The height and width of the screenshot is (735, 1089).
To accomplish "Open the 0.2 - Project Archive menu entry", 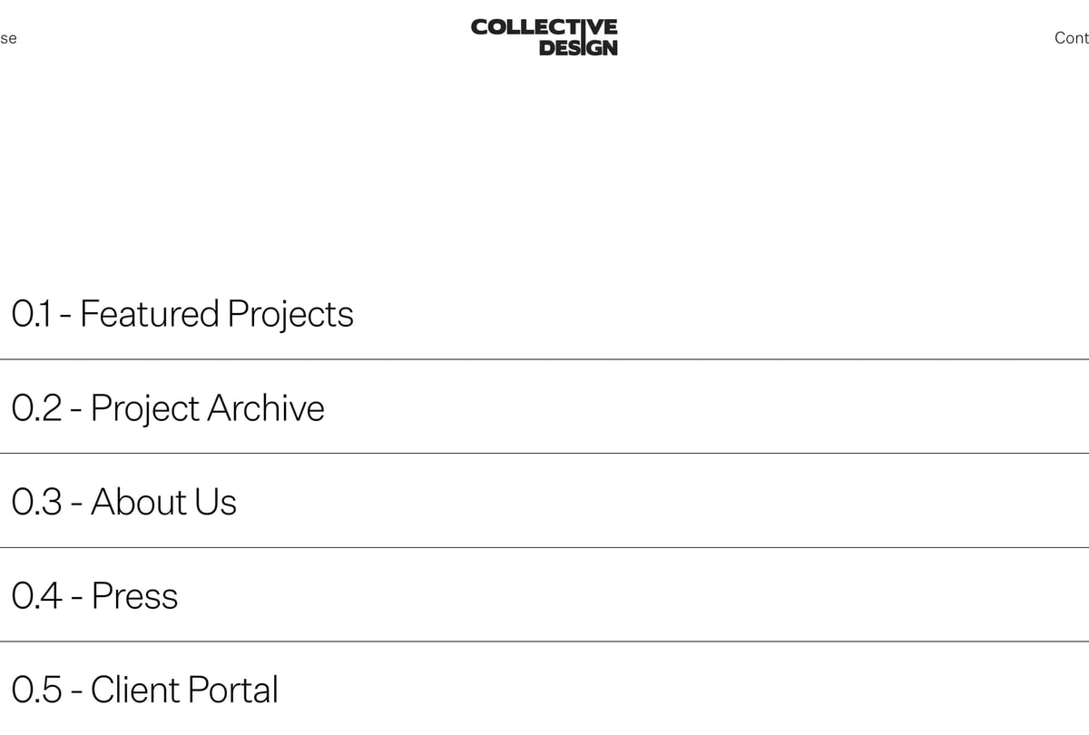I will 168,408.
